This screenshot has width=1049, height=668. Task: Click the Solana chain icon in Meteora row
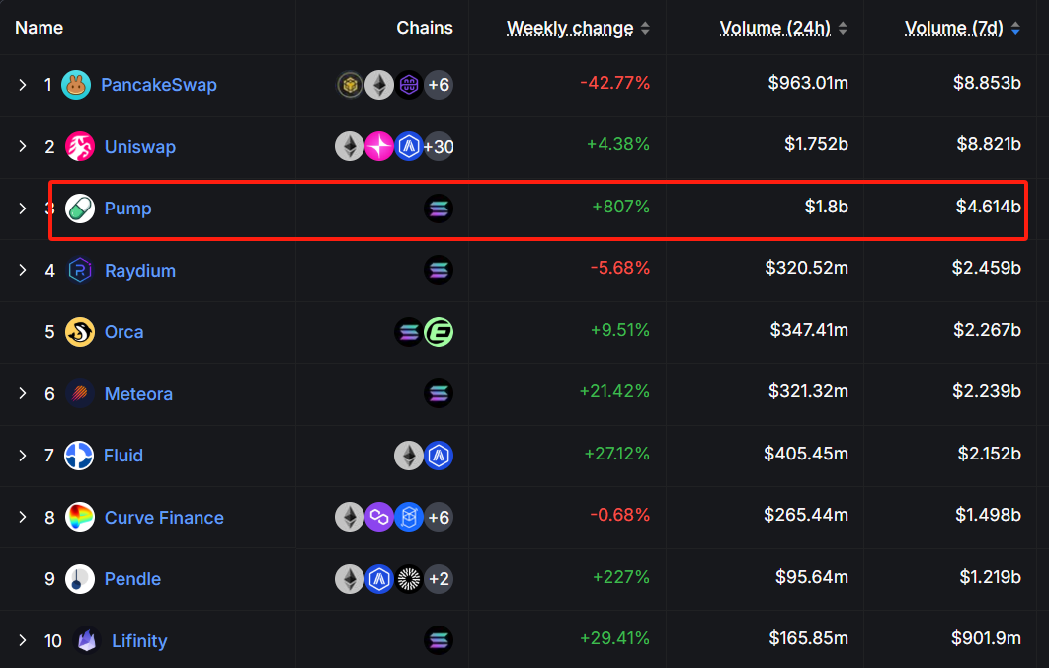click(439, 393)
